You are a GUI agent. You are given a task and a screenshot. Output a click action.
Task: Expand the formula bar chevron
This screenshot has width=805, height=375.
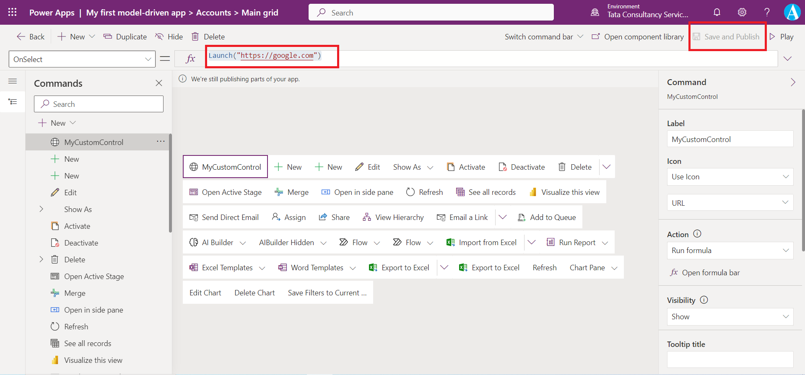787,59
